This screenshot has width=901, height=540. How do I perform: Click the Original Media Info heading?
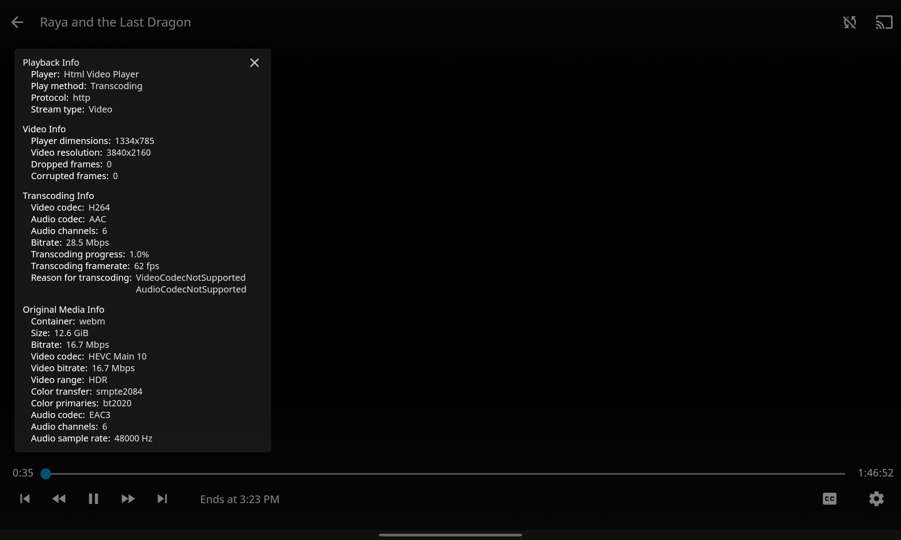[x=64, y=310]
